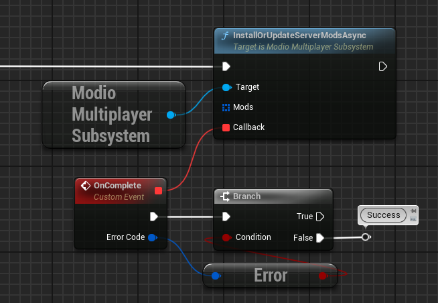
Task: Toggle the Success comment bubble visibility icon
Action: click(x=413, y=219)
